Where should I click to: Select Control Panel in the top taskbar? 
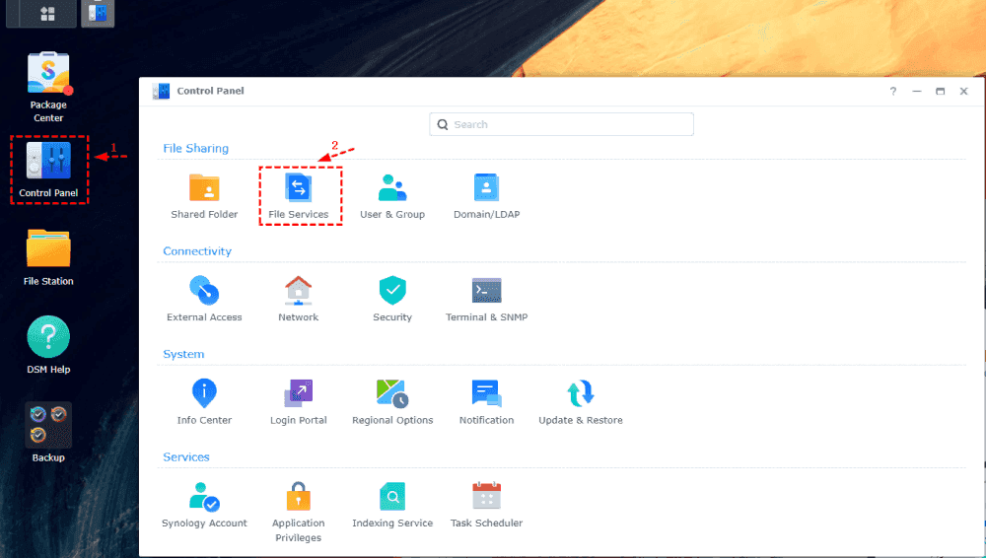point(98,13)
